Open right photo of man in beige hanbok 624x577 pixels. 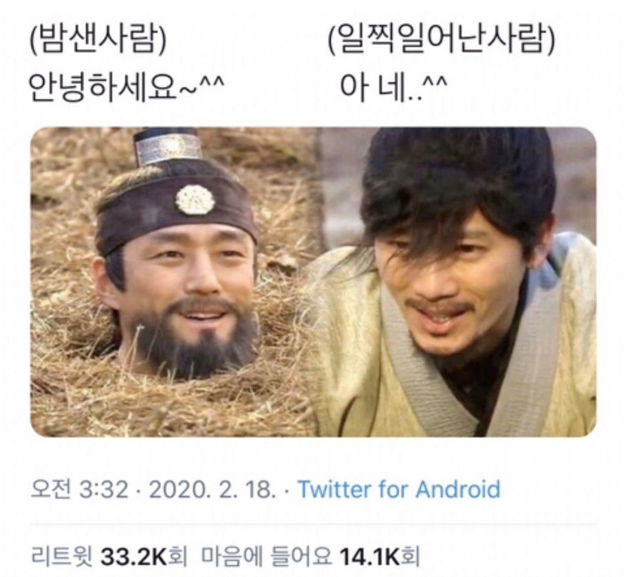coord(458,282)
